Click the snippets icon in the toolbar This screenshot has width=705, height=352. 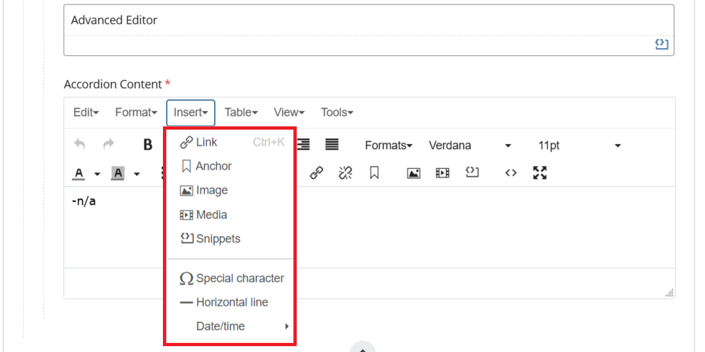click(x=472, y=173)
